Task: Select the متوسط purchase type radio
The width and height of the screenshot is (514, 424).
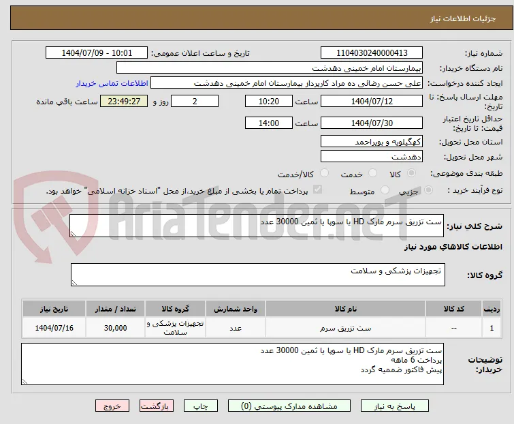Action: click(x=385, y=190)
